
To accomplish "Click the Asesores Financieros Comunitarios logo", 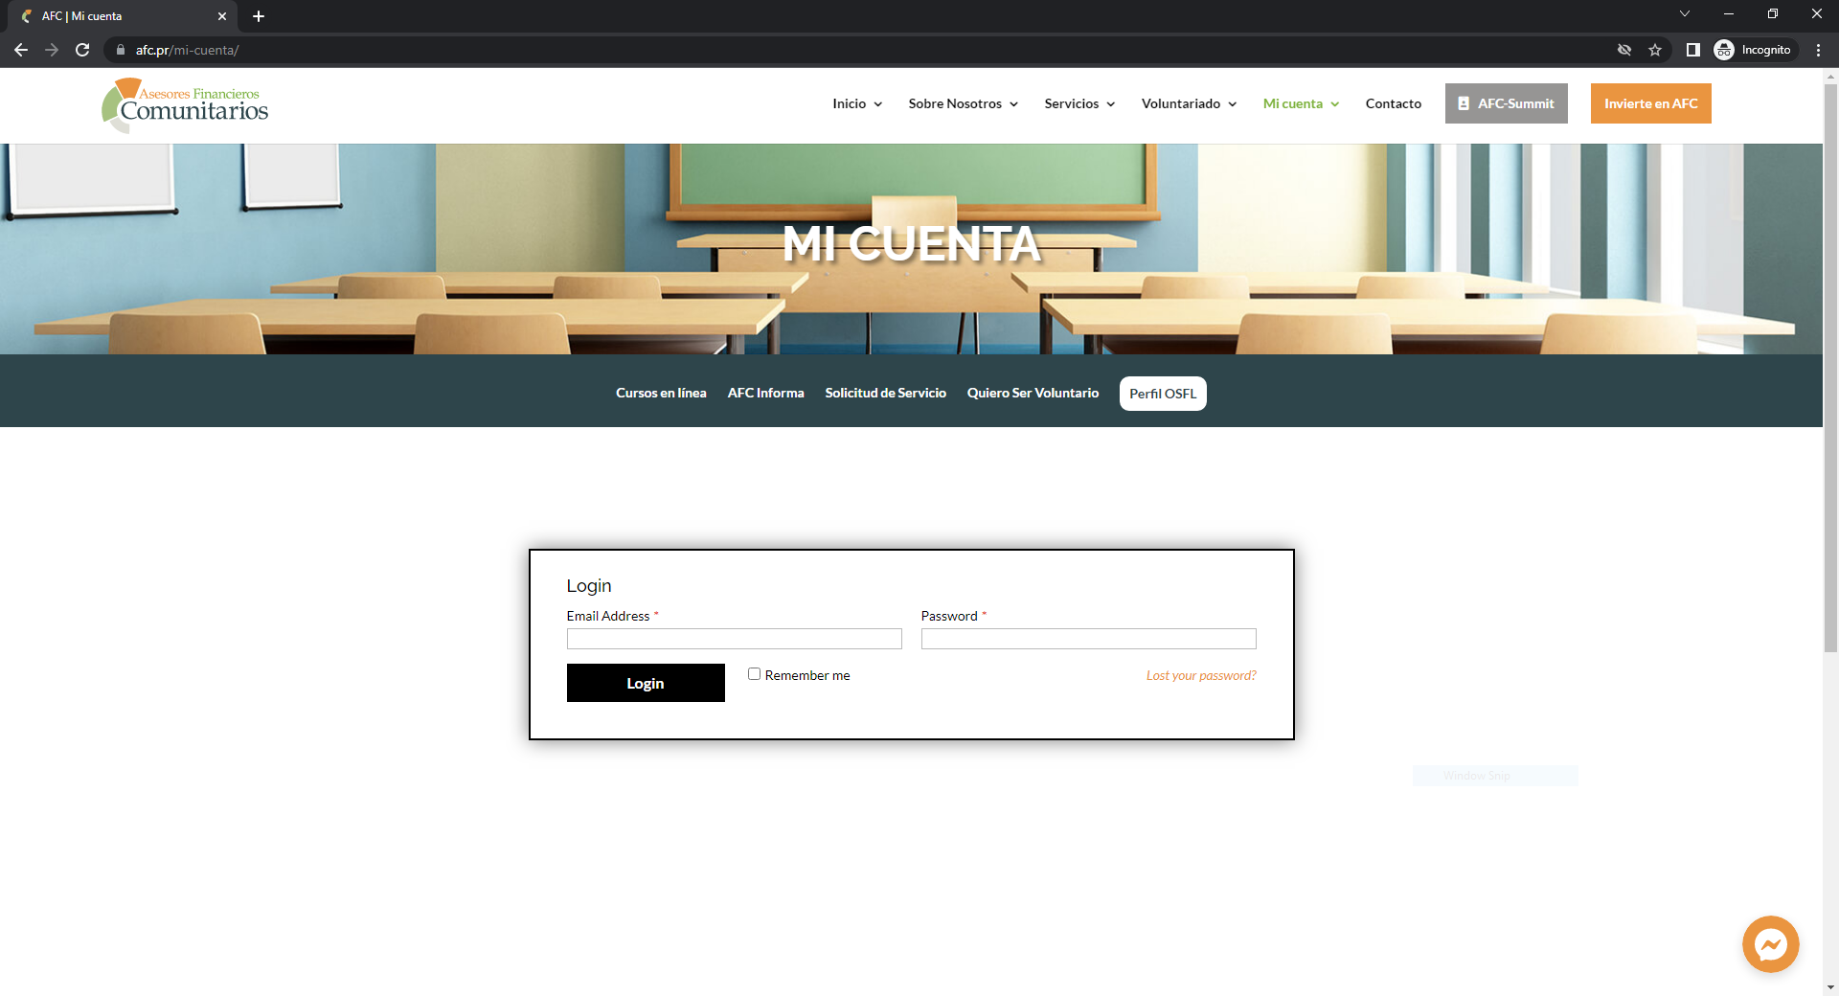I will tap(186, 105).
